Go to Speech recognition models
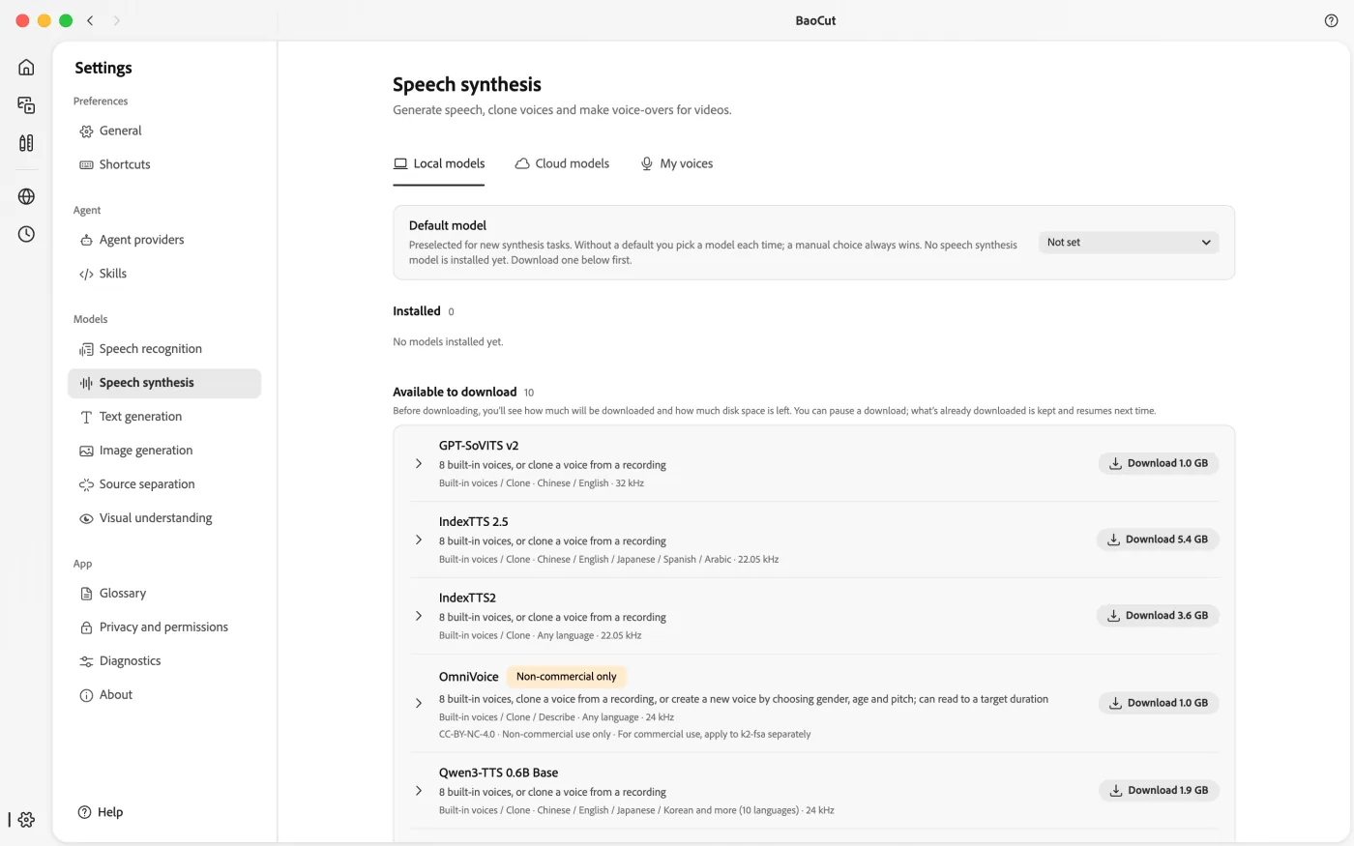This screenshot has height=846, width=1354. pos(164,349)
